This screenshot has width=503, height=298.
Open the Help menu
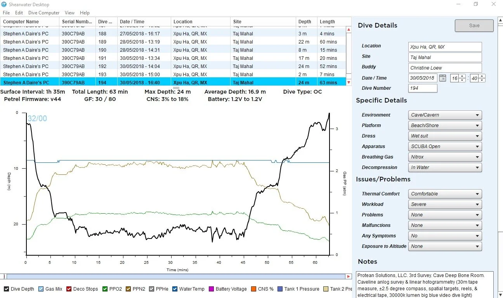click(x=85, y=13)
